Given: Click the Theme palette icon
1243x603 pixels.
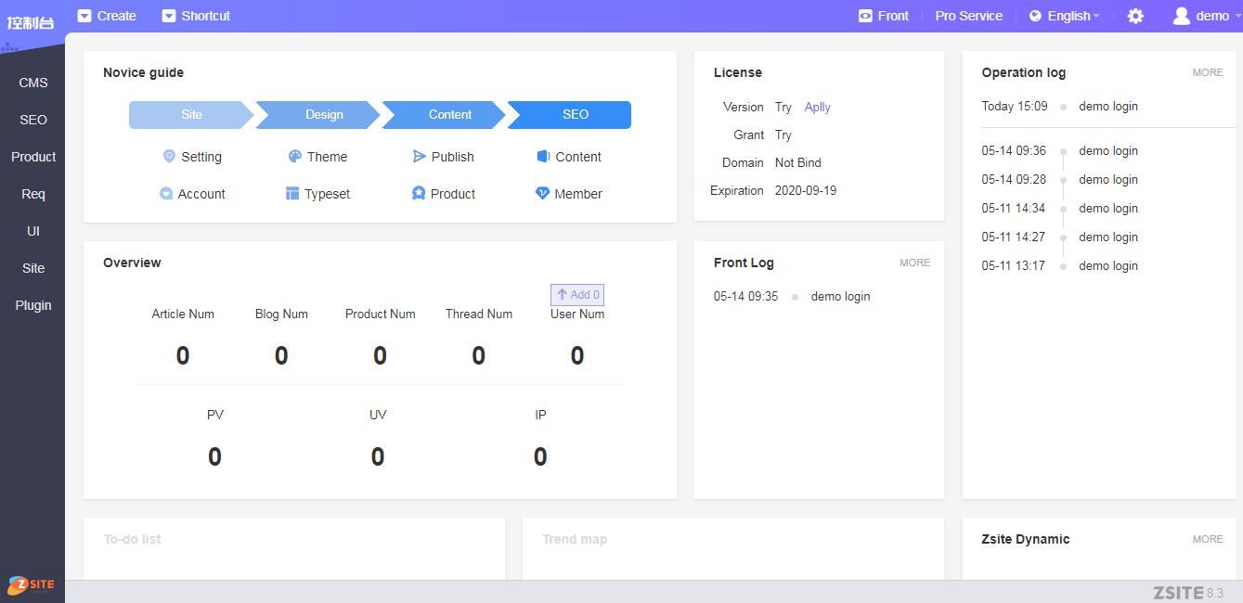Looking at the screenshot, I should click(x=295, y=157).
